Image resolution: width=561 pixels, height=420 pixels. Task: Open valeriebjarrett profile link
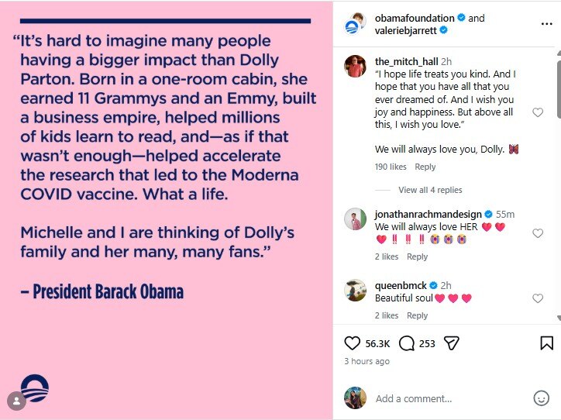point(406,31)
